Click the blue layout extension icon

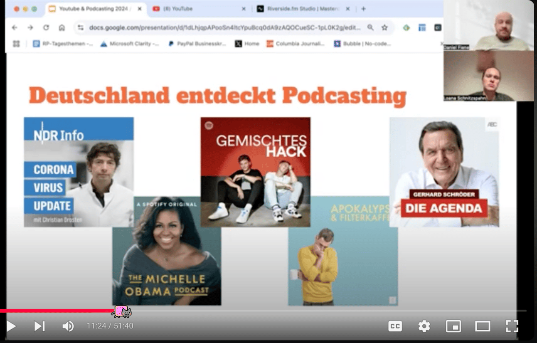coord(422,28)
